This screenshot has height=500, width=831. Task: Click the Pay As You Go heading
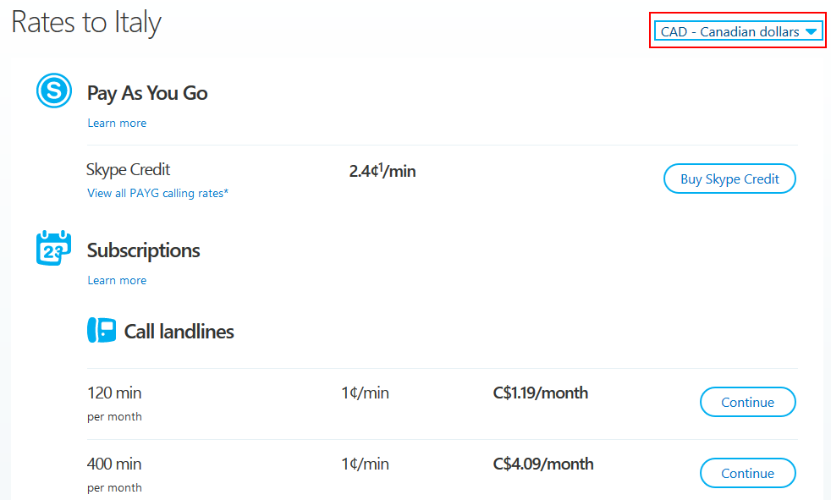tap(147, 93)
